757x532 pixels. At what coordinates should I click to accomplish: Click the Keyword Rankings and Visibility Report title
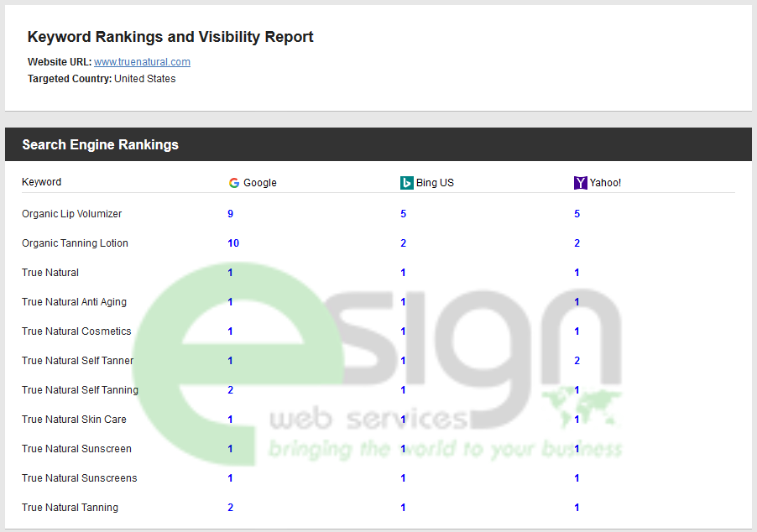(x=170, y=37)
